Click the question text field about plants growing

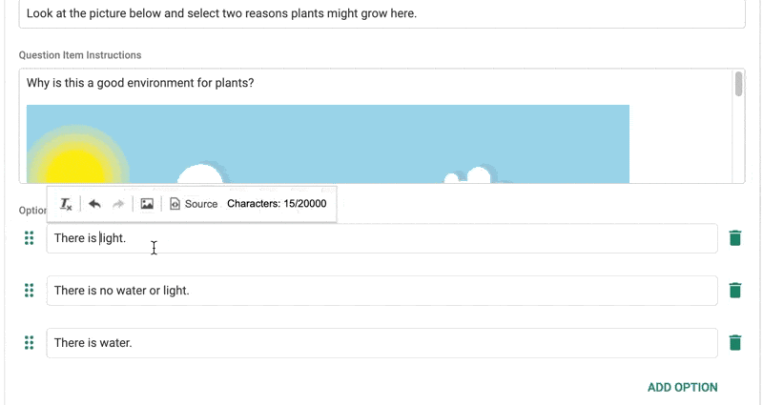[382, 13]
